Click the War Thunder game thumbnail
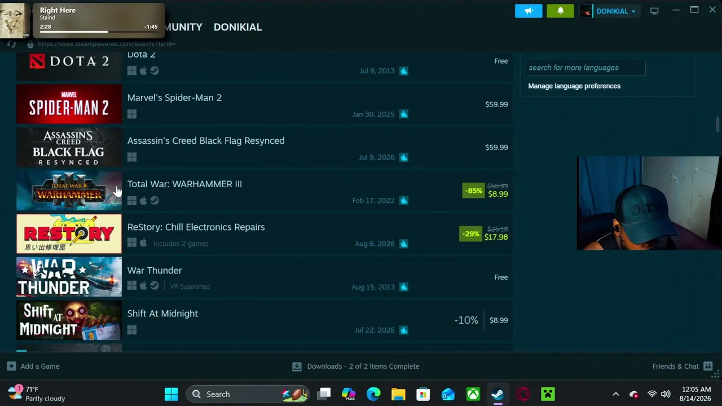The width and height of the screenshot is (722, 406). (x=69, y=277)
